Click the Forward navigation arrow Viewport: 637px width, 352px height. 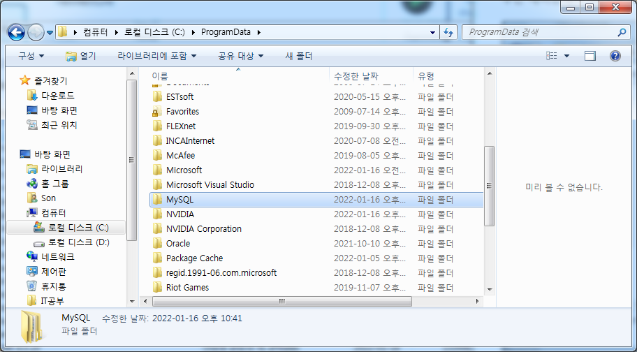[x=36, y=33]
